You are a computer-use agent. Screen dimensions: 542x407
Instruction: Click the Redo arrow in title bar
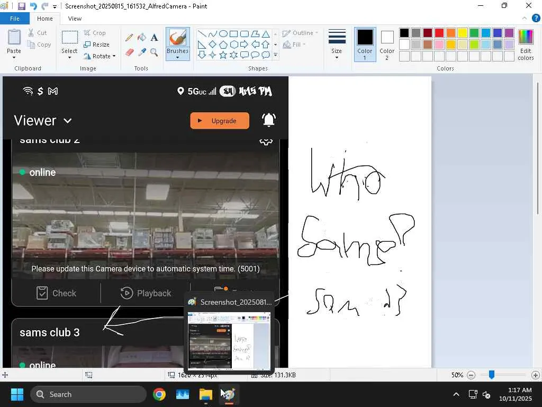(44, 6)
